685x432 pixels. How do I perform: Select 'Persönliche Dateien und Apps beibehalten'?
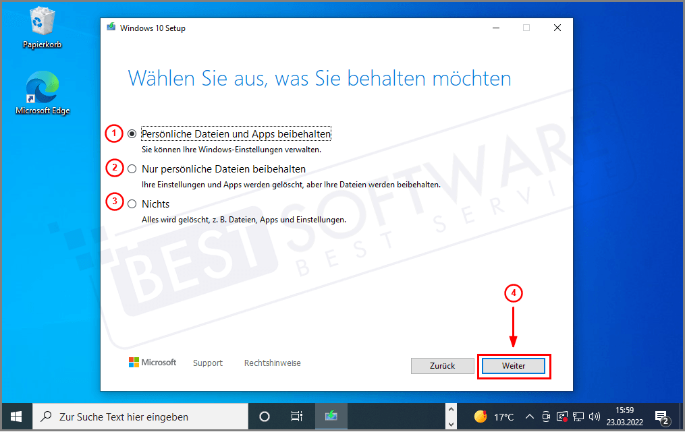[132, 133]
